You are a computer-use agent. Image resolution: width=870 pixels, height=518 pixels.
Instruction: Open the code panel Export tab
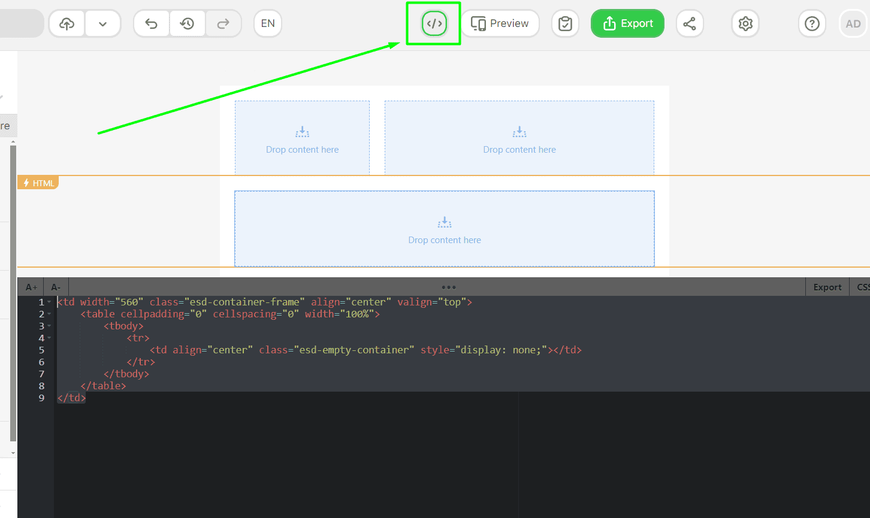click(x=827, y=287)
